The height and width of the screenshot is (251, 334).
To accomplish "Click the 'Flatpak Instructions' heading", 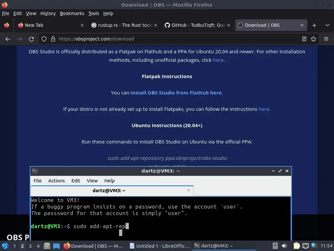I will tap(167, 76).
